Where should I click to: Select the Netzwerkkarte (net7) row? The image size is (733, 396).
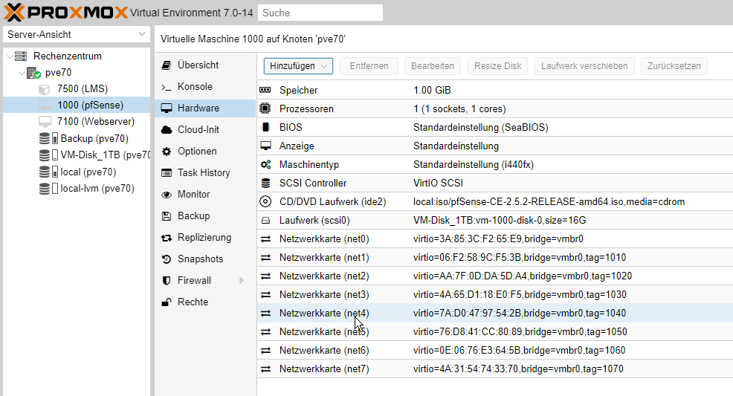[494, 369]
